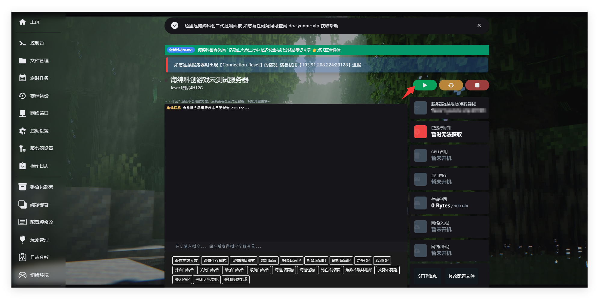Open SFTP信息 button
Viewport: 599px width, 299px height.
tap(427, 276)
